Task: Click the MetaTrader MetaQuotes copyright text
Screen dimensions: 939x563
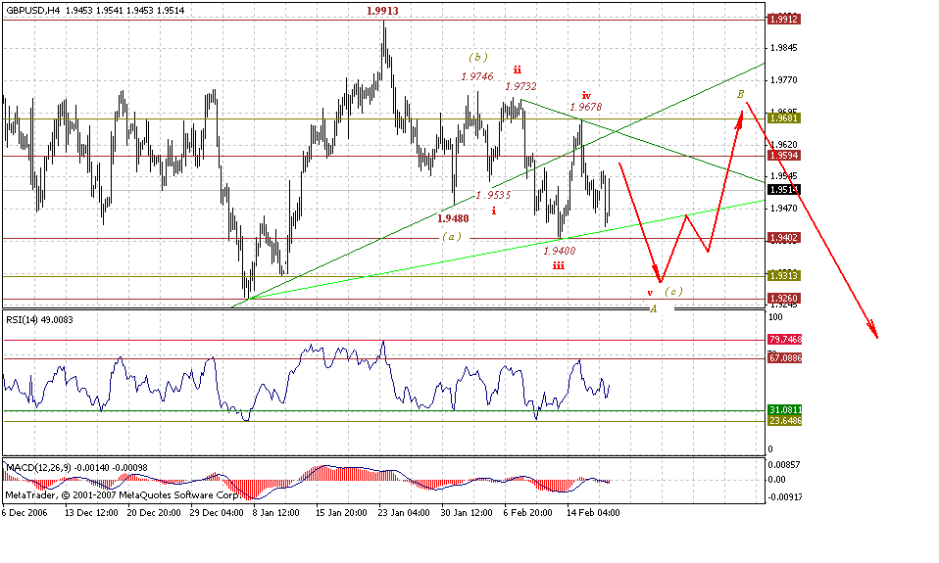Action: click(122, 495)
